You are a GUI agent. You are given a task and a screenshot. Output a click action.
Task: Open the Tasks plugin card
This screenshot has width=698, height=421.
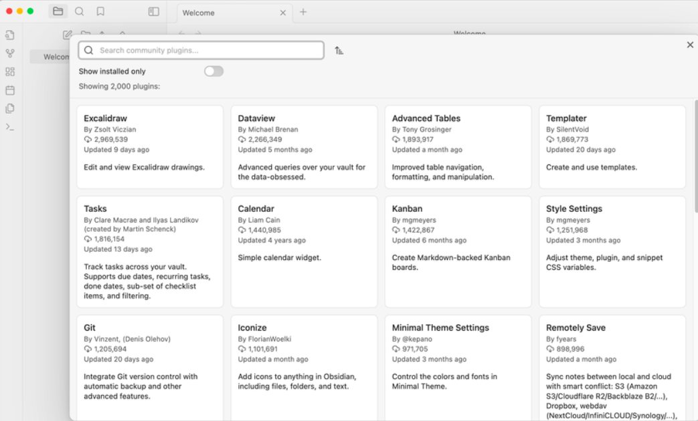click(150, 252)
